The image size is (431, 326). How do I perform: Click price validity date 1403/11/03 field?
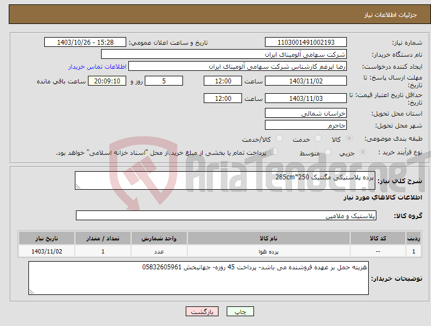coord(306,98)
